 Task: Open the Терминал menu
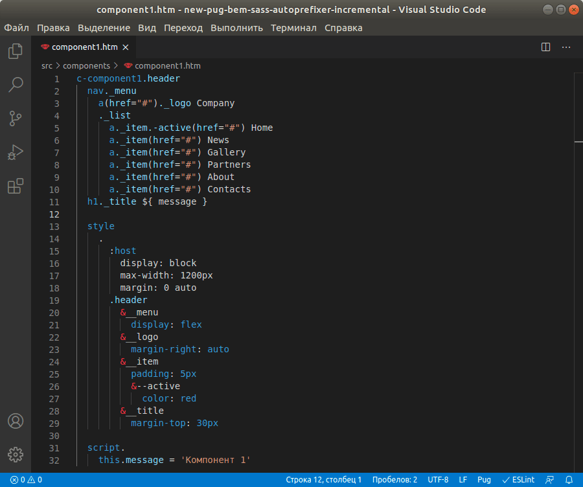pos(293,28)
